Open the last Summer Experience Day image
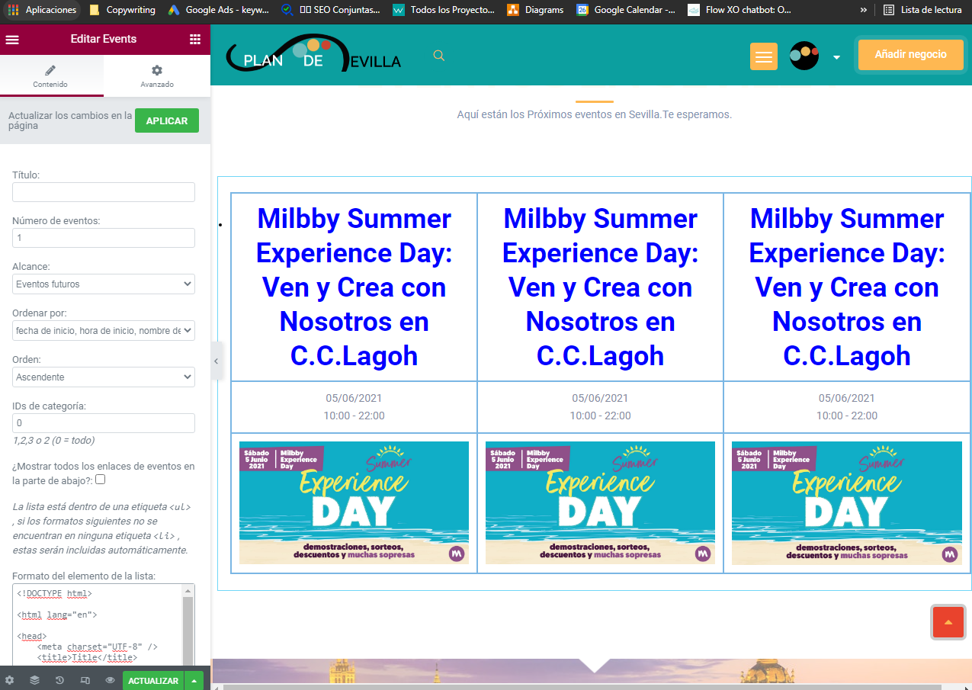 pos(846,503)
